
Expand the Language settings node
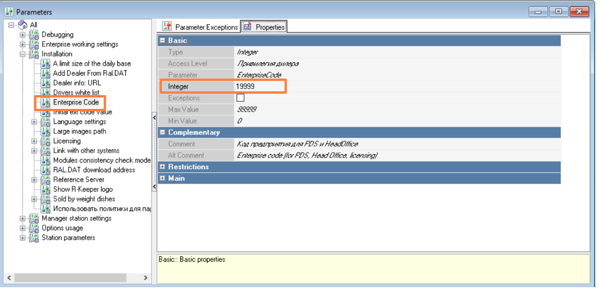[x=34, y=122]
